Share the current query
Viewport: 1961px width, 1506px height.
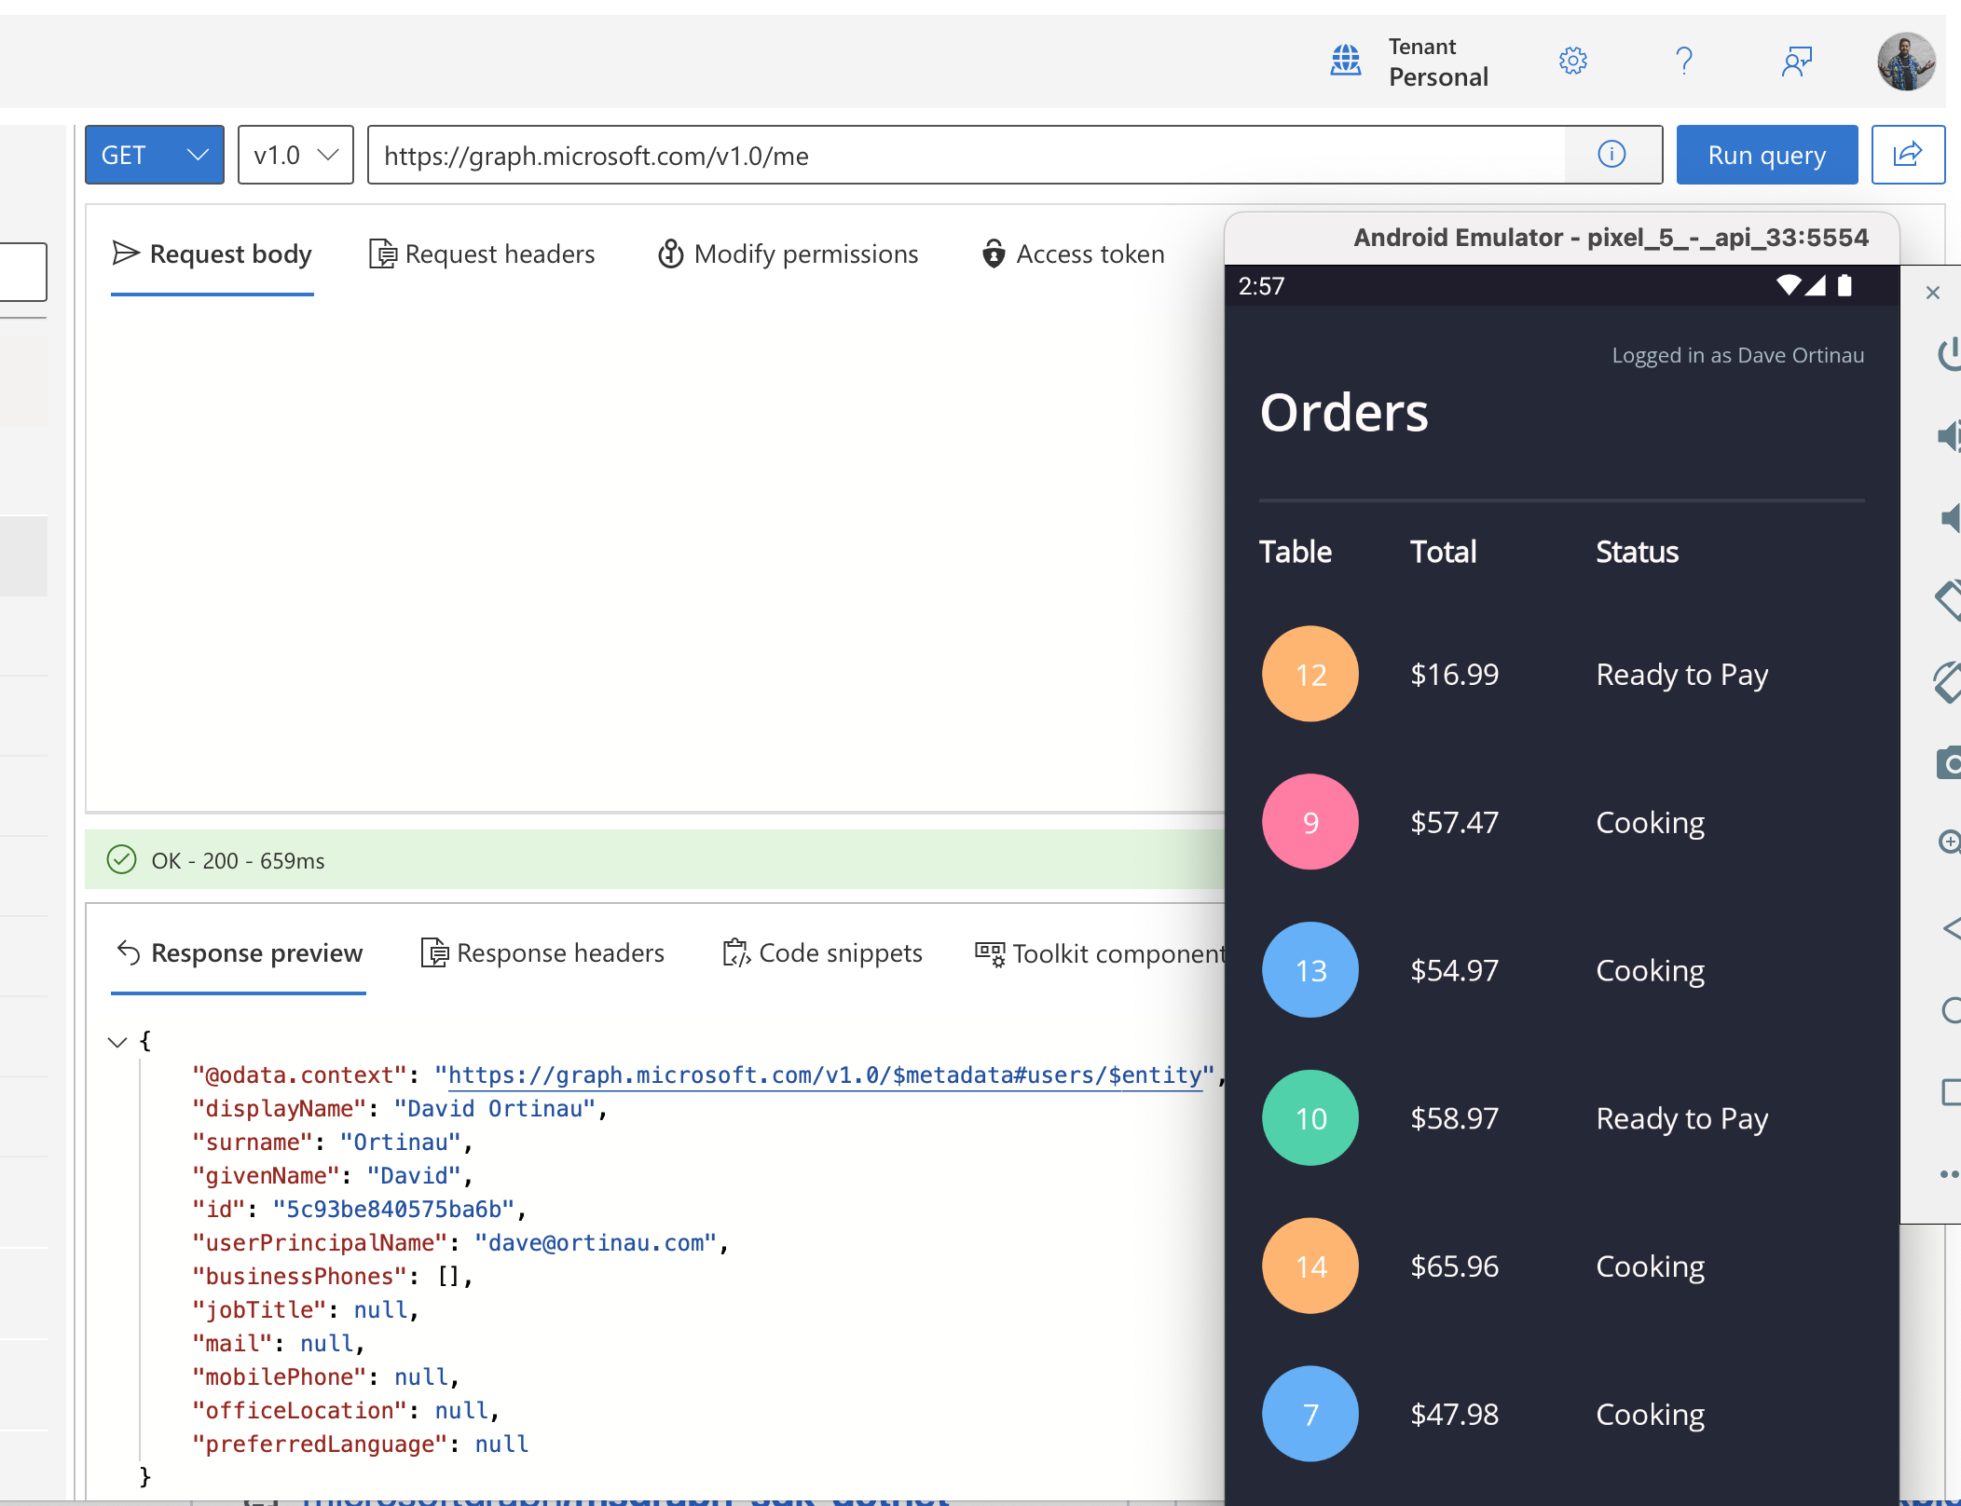tap(1908, 155)
